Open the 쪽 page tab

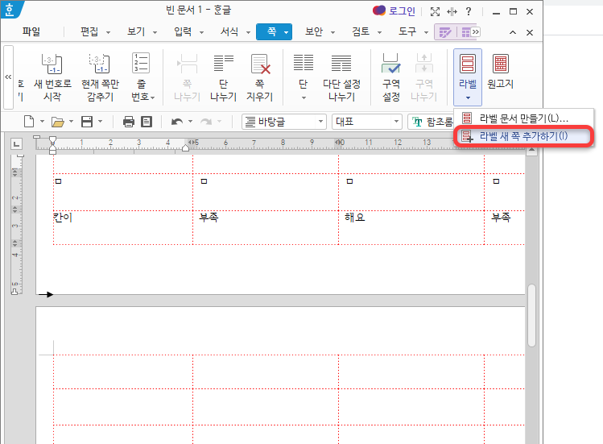pyautogui.click(x=274, y=31)
